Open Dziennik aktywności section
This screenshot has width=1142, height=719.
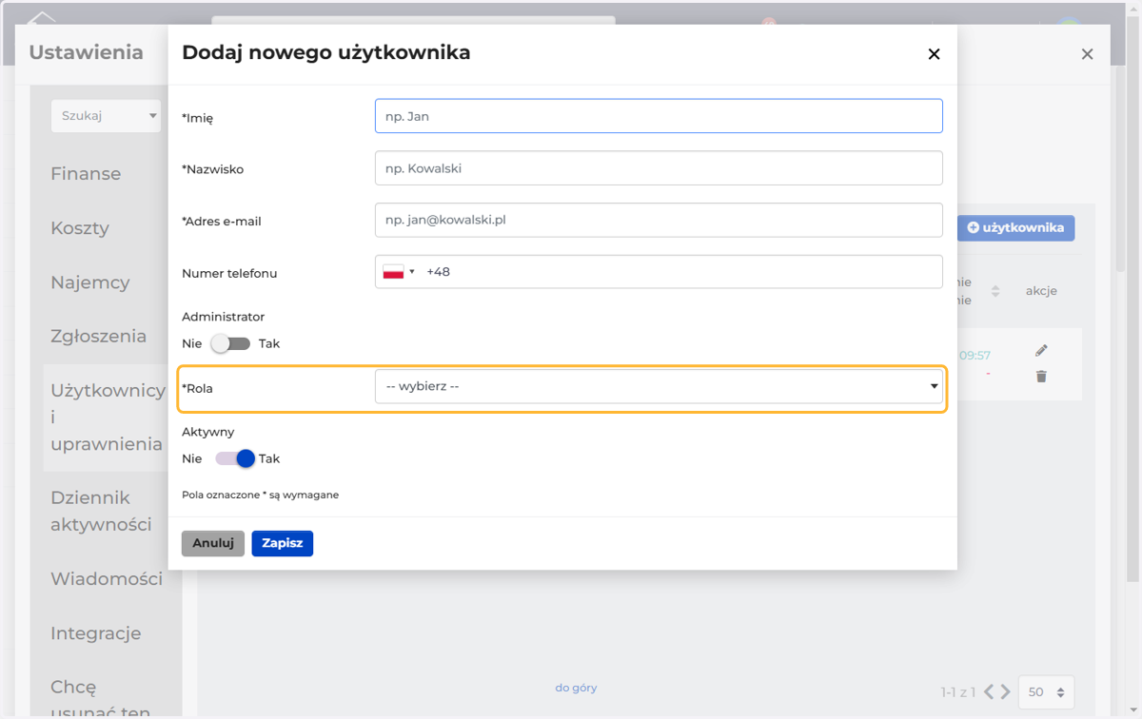tap(101, 511)
